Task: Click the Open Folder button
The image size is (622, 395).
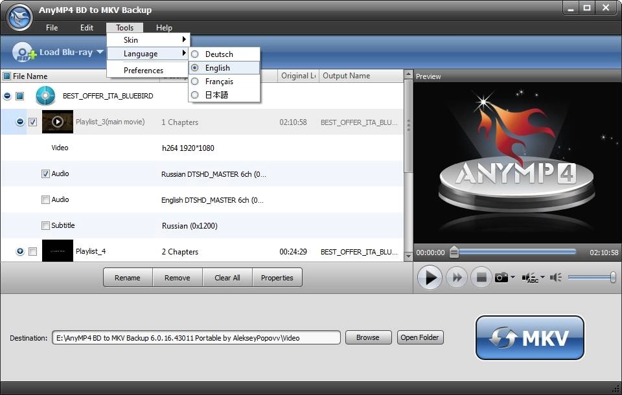Action: pos(420,337)
